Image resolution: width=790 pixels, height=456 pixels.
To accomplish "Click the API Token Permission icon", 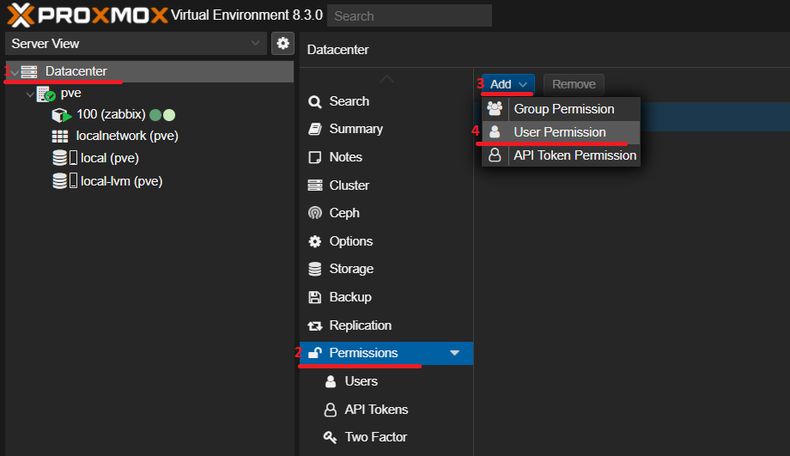I will tap(495, 155).
